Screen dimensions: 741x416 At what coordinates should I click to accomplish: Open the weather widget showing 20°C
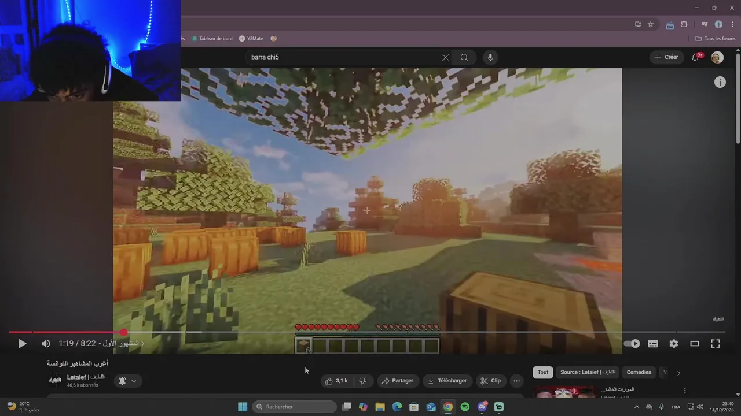(x=23, y=407)
